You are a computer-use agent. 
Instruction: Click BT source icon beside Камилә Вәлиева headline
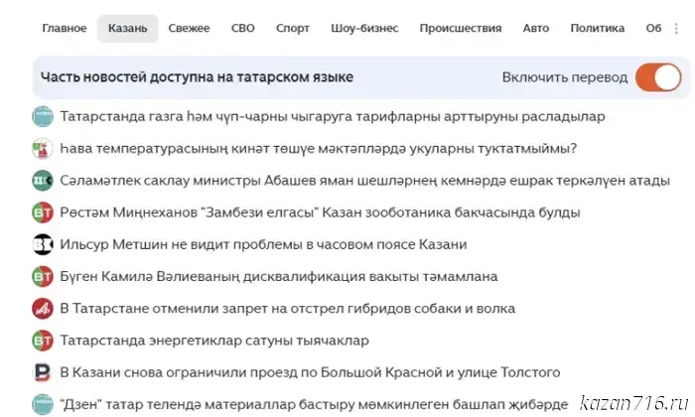point(43,277)
